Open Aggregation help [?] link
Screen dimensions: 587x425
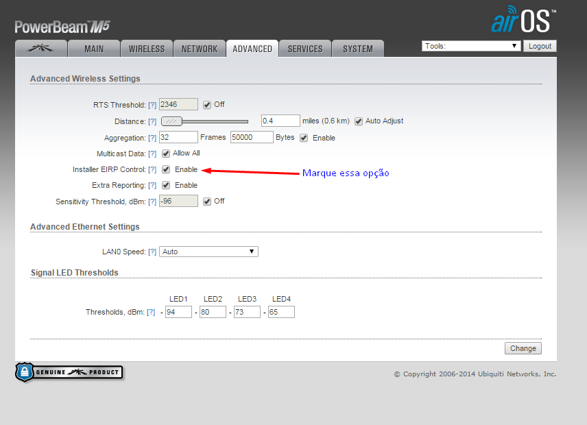152,138
